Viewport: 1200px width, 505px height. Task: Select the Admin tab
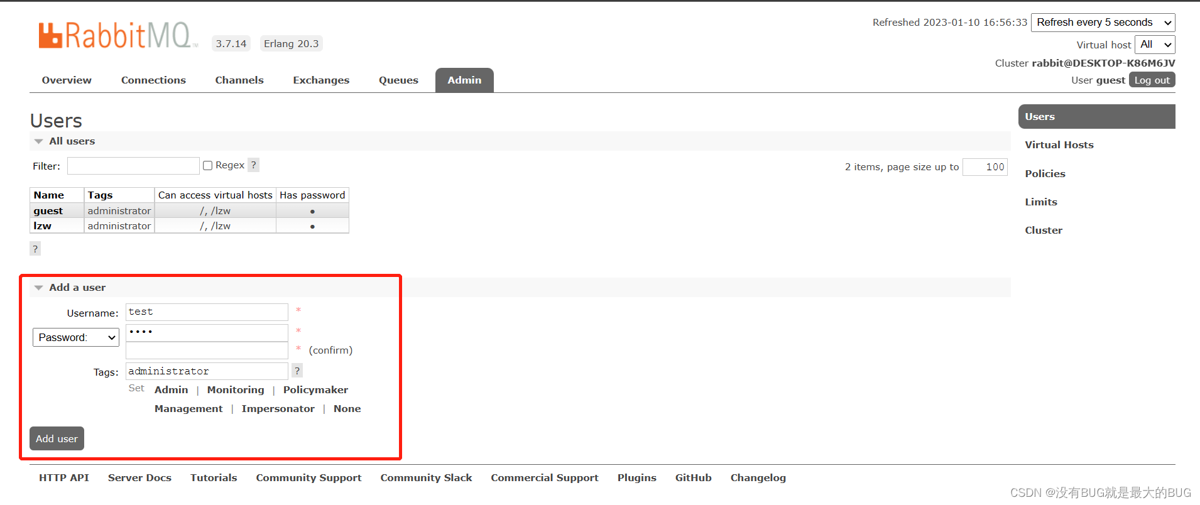pos(464,80)
